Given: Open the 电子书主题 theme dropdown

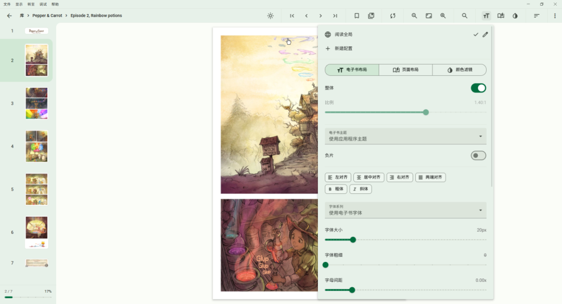Looking at the screenshot, I should [405, 136].
